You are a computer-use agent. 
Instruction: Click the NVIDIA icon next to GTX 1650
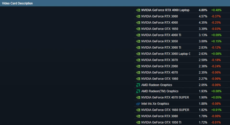[138, 29]
